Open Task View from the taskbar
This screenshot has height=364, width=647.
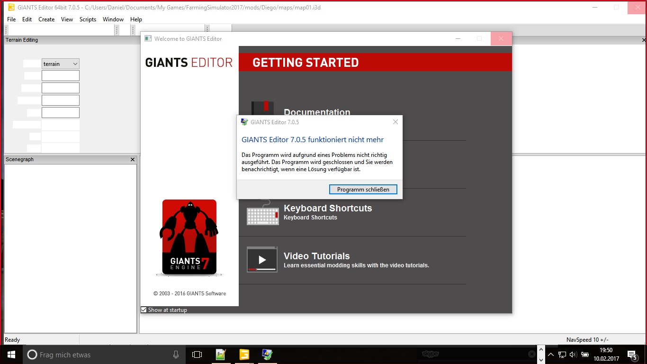click(x=197, y=355)
